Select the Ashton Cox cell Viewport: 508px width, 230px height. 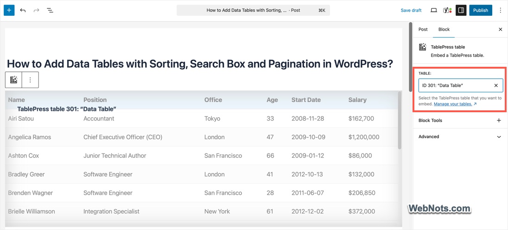pyautogui.click(x=23, y=156)
